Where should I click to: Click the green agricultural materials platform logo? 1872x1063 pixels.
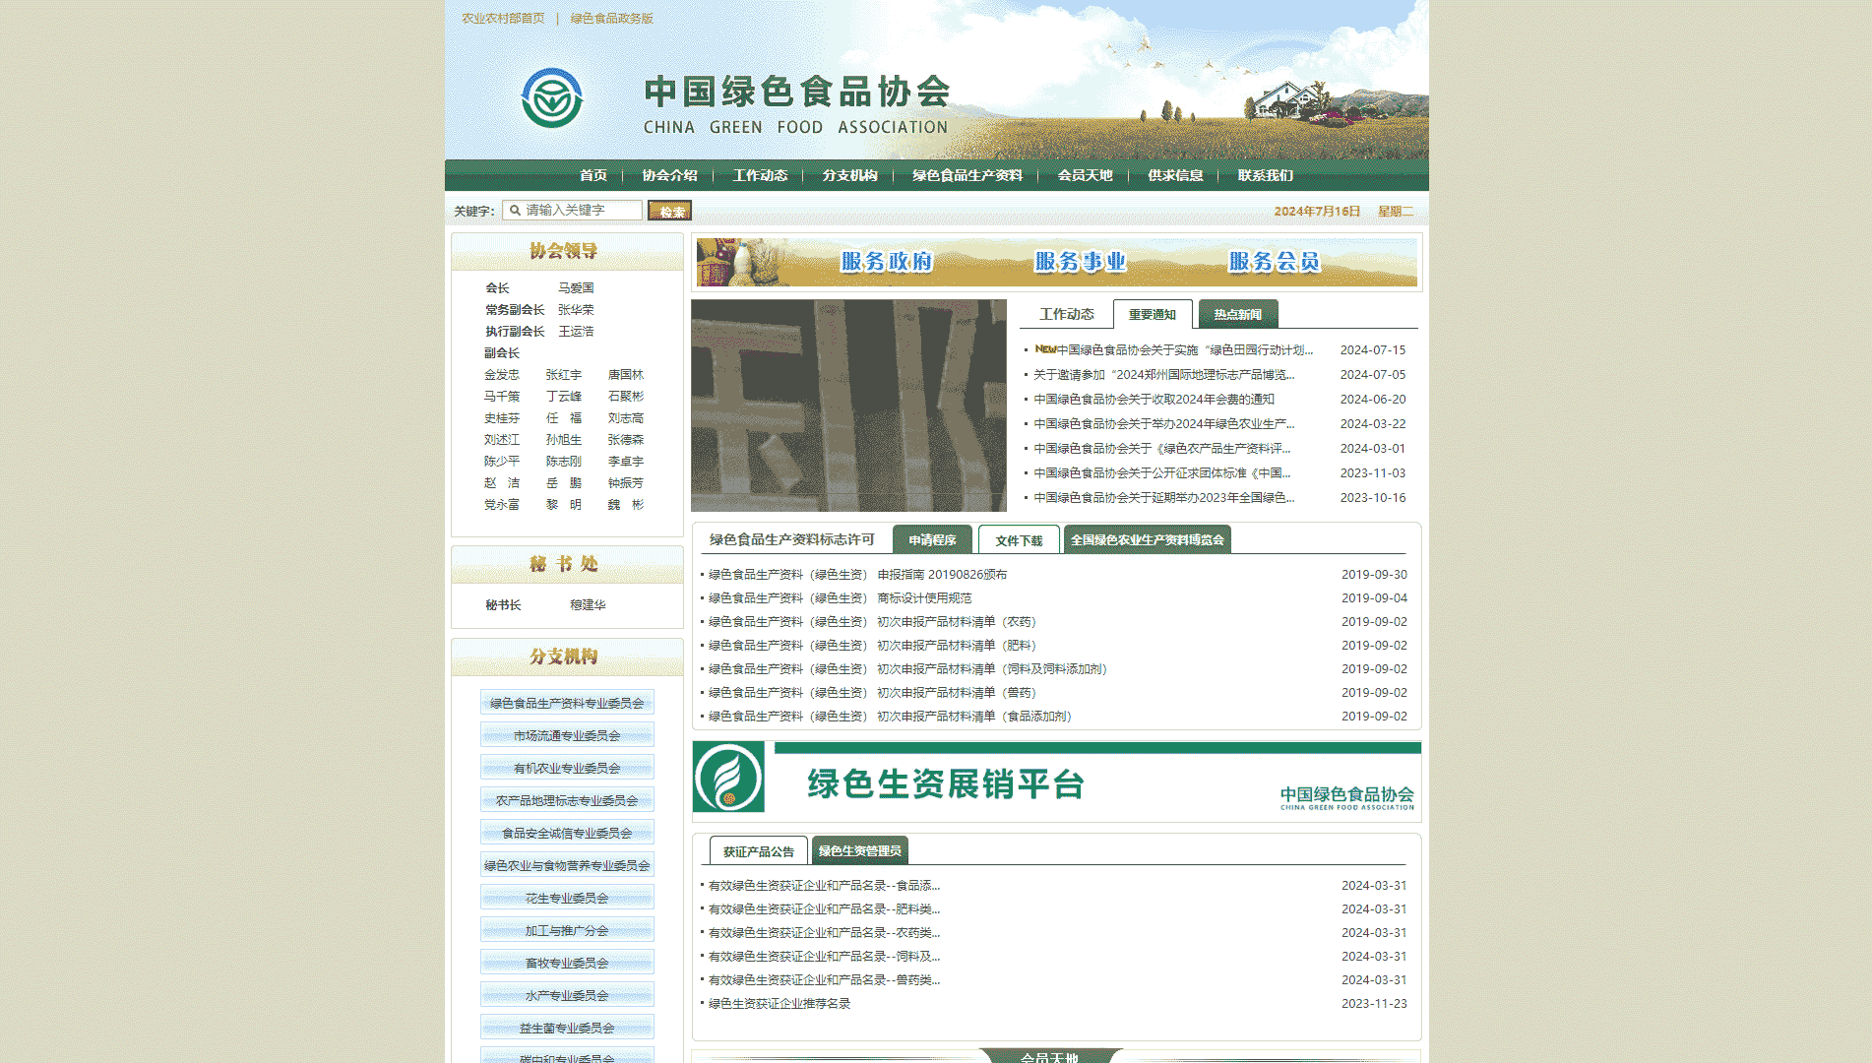(x=728, y=778)
